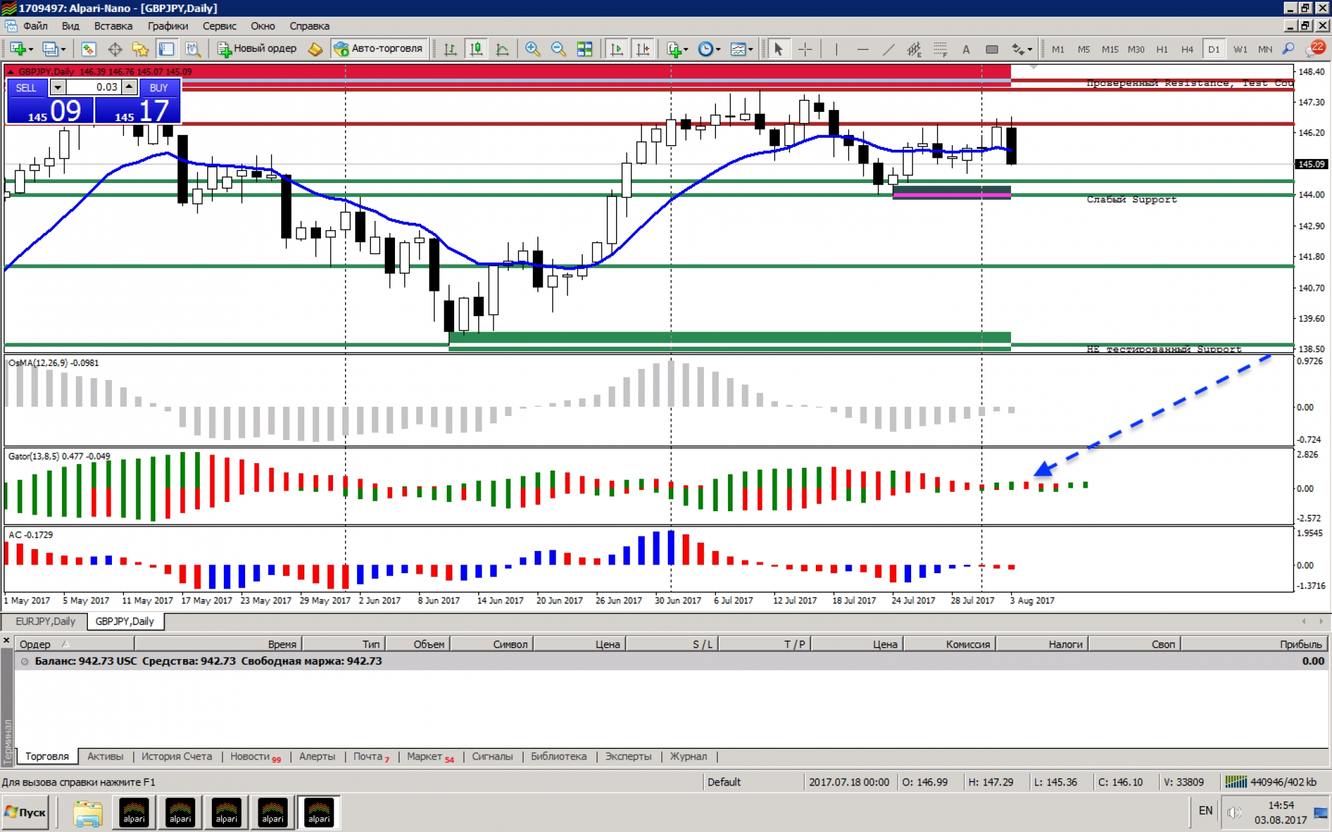Switch chart to H4 timeframe
This screenshot has height=832, width=1332.
pyautogui.click(x=1187, y=49)
